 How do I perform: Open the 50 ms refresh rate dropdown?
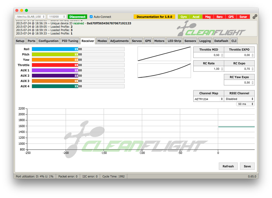(x=245, y=104)
